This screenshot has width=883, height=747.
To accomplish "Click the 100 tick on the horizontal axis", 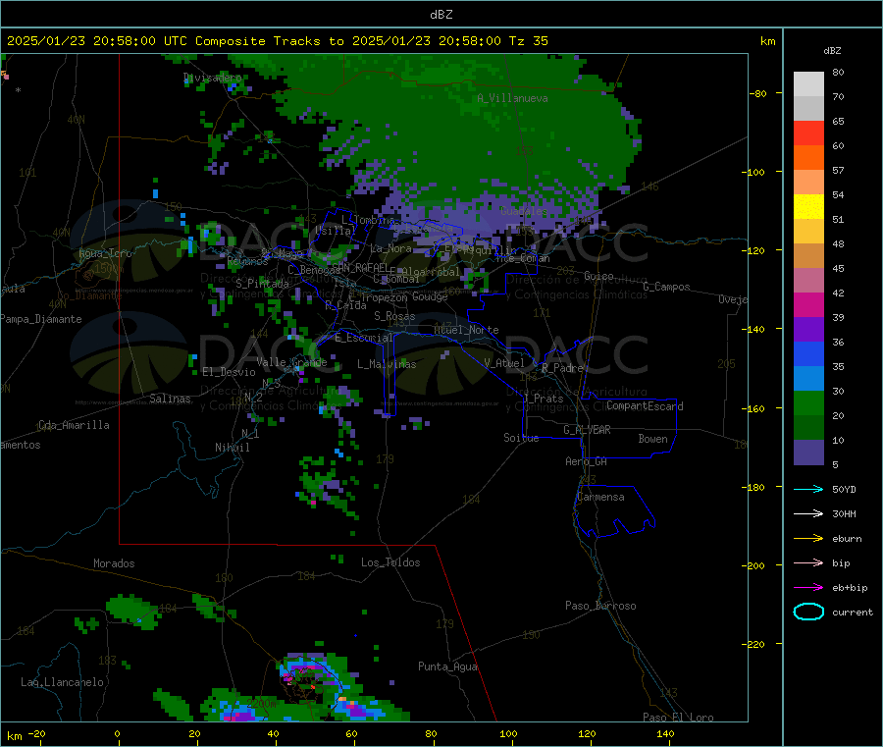I will pyautogui.click(x=508, y=734).
